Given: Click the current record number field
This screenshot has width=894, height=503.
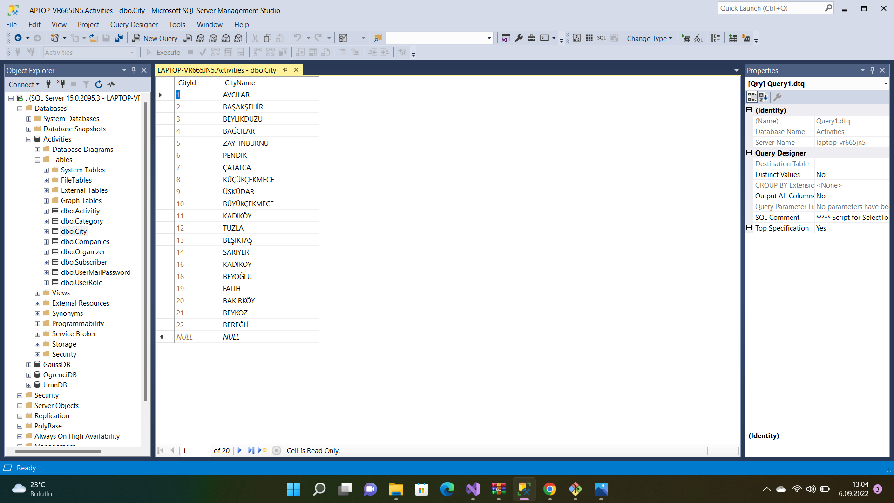Looking at the screenshot, I should coord(195,450).
